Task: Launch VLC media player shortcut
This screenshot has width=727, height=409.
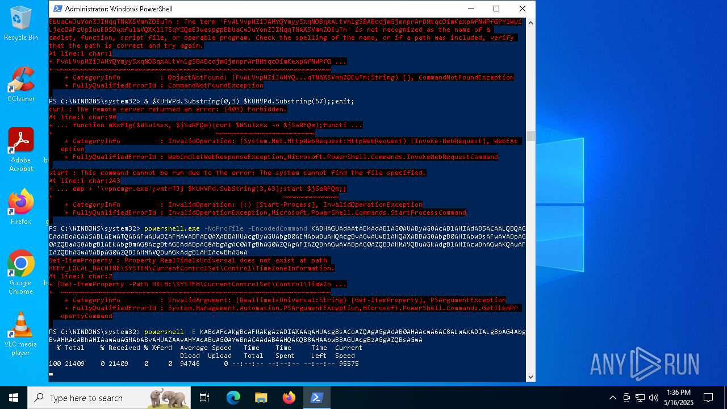Action: coord(21,333)
